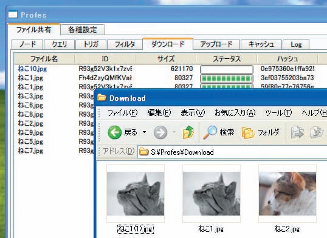Switch to the ファイル共有 tab
This screenshot has width=327, height=238.
(34, 29)
